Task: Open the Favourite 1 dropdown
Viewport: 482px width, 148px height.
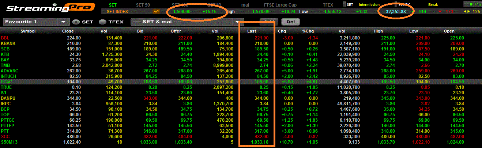Action: point(64,22)
